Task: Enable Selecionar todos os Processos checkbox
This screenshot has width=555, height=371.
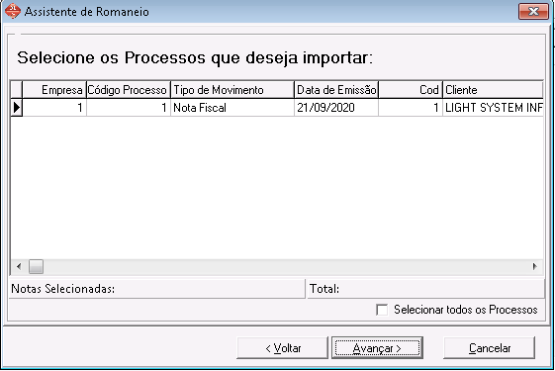Action: tap(382, 310)
